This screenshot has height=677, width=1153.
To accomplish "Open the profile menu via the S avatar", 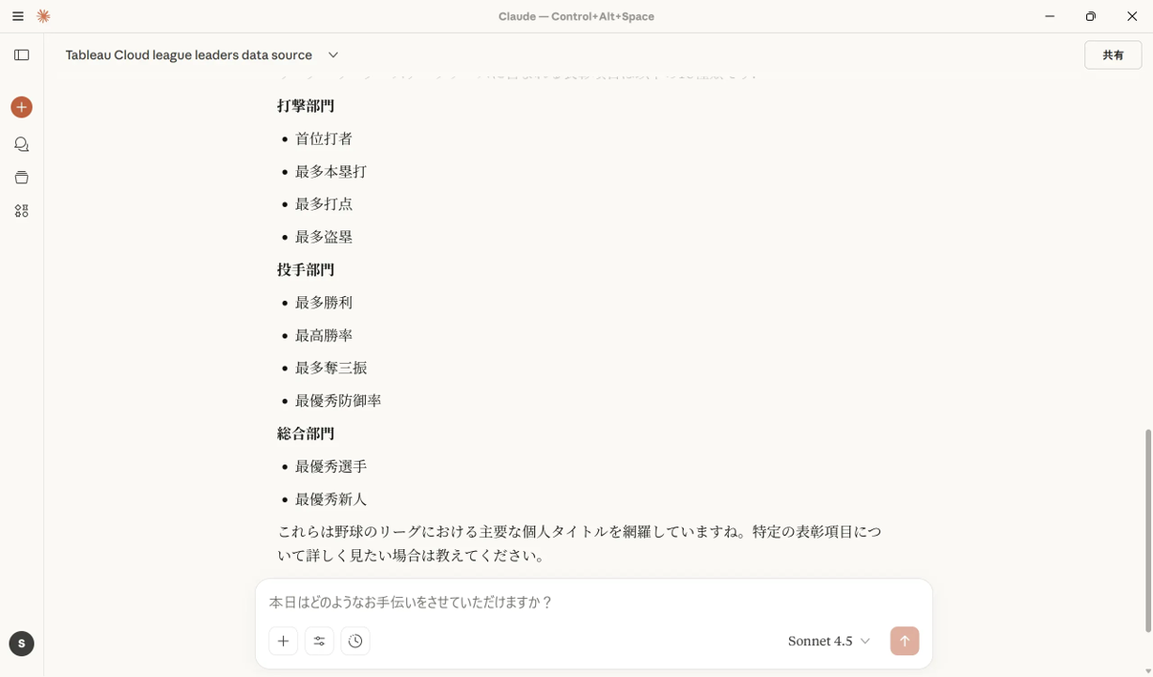I will 21,643.
